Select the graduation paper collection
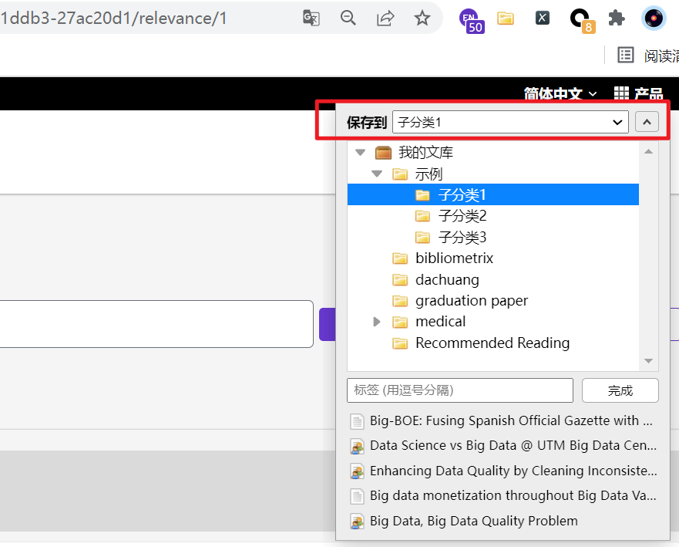 [472, 301]
